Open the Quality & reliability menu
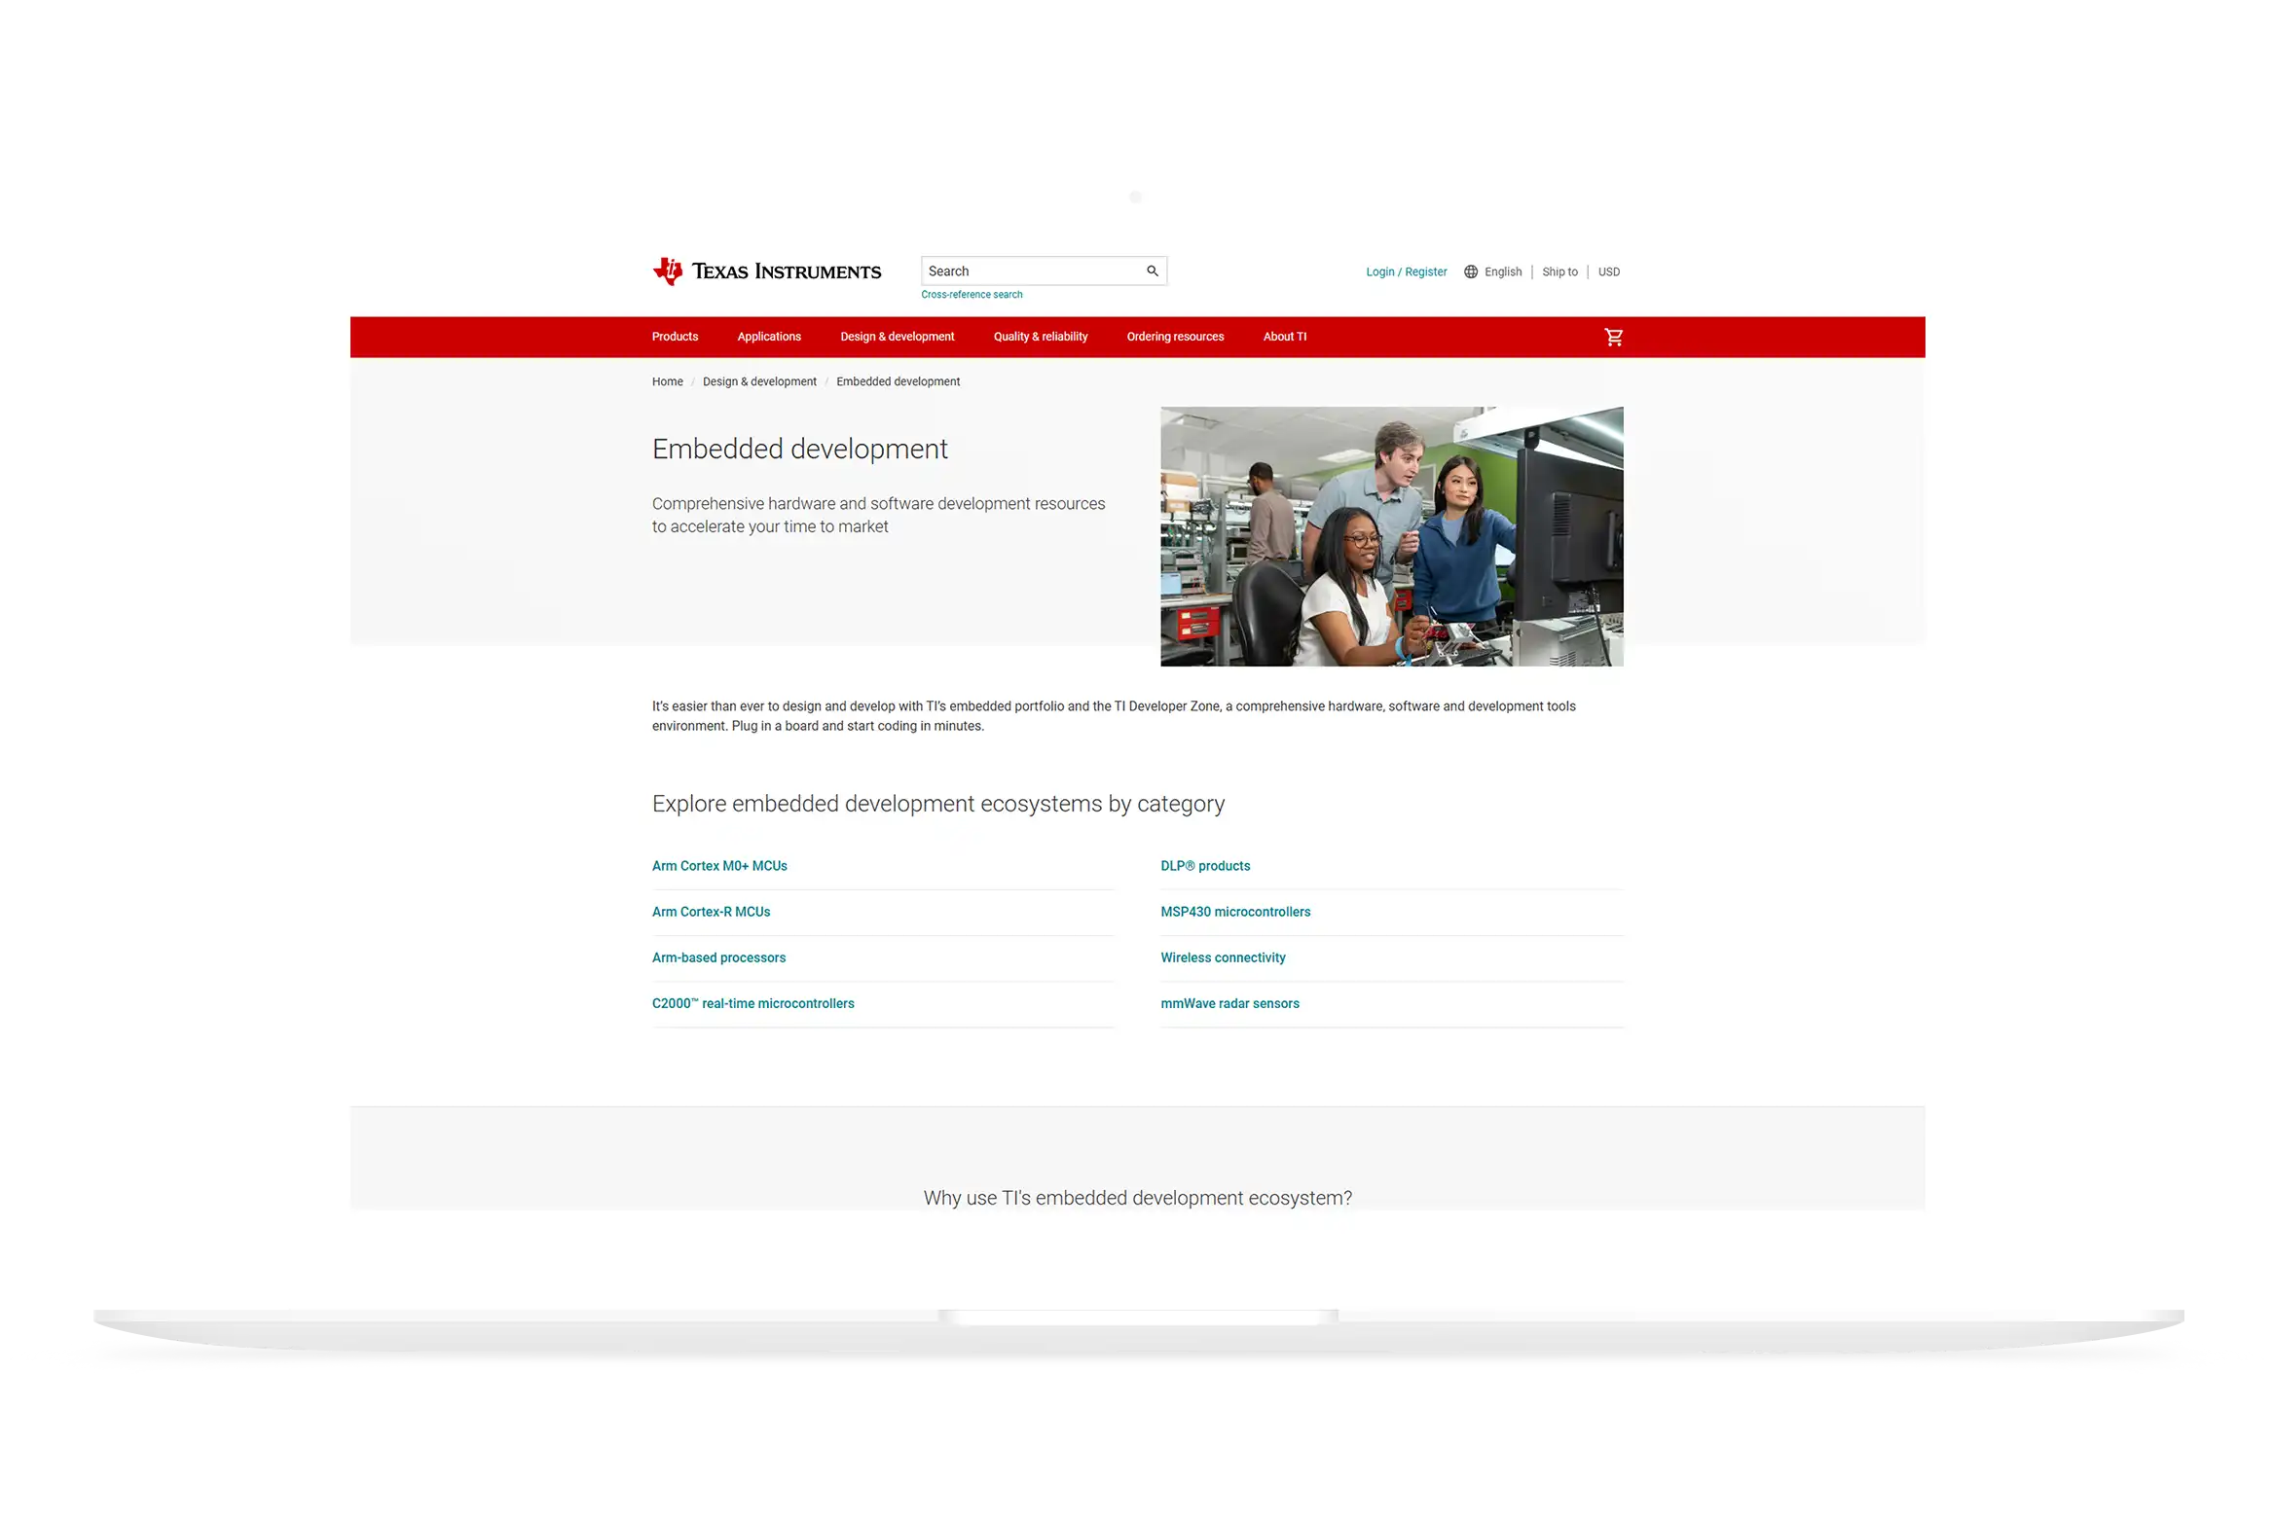 tap(1040, 337)
